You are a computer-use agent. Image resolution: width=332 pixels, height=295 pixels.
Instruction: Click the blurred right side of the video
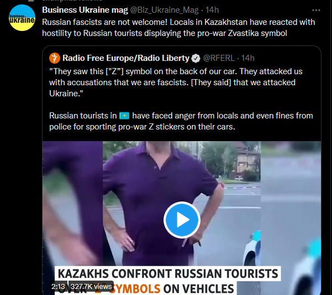tap(291, 212)
